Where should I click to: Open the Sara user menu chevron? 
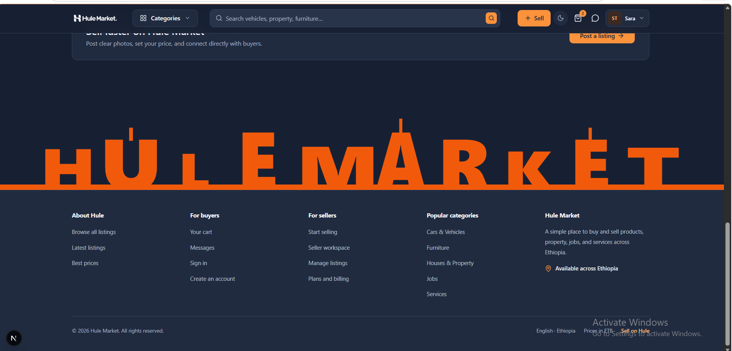tap(642, 18)
